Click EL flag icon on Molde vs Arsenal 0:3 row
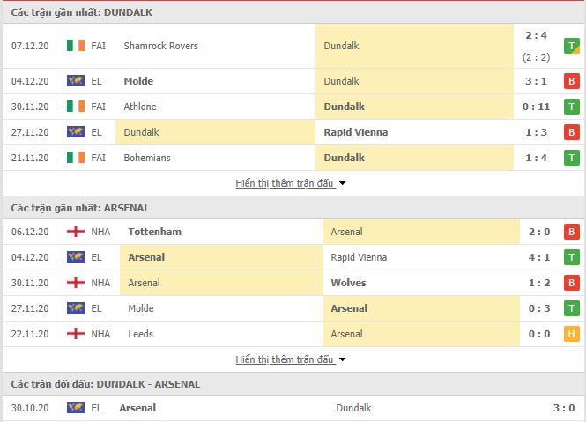 (x=76, y=308)
